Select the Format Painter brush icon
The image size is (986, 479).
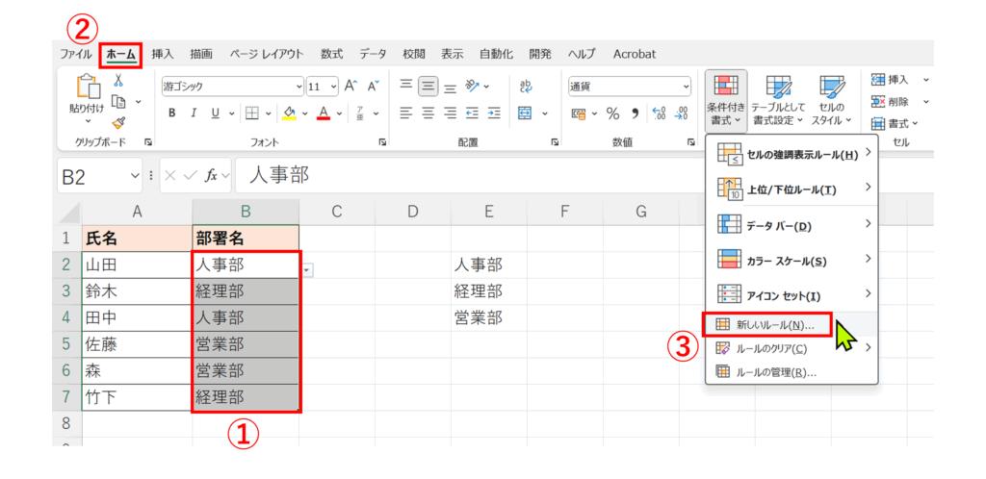pyautogui.click(x=118, y=122)
